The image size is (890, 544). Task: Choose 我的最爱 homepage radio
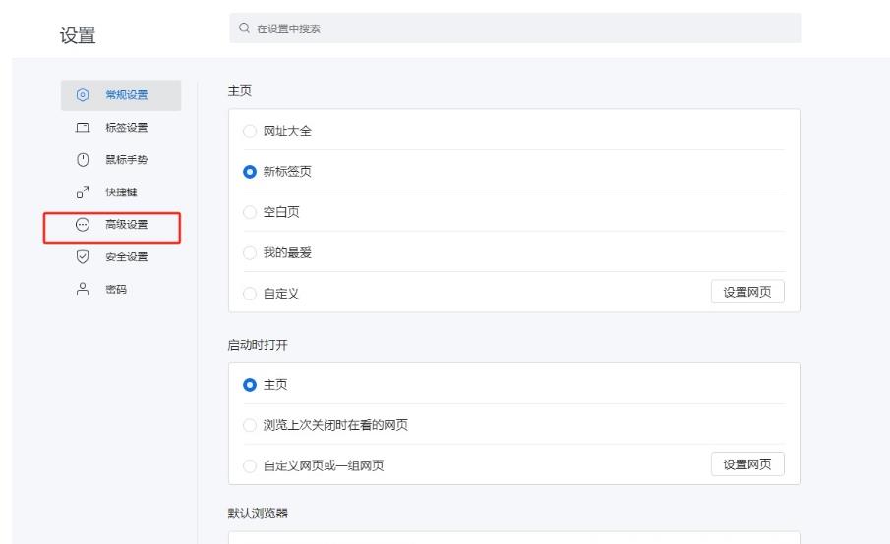coord(250,252)
